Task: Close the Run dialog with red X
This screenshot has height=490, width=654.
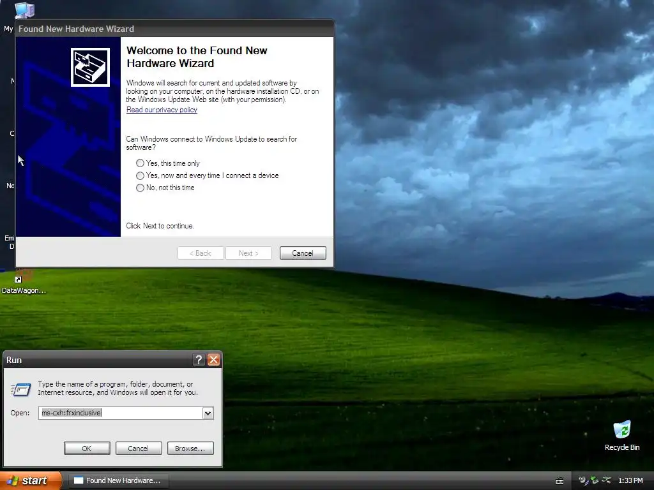Action: tap(213, 360)
